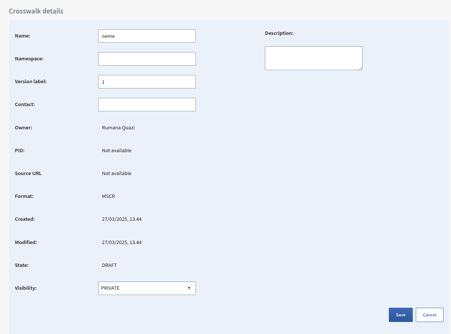Image resolution: width=451 pixels, height=334 pixels.
Task: Click the Owner: label
Action: tap(24, 127)
